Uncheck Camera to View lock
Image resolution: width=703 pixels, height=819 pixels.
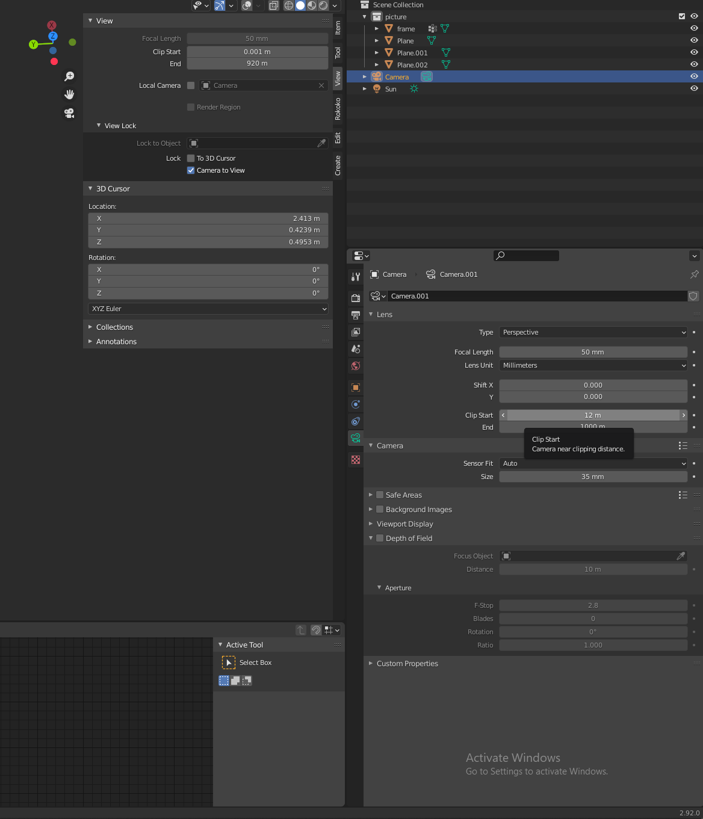pyautogui.click(x=191, y=170)
